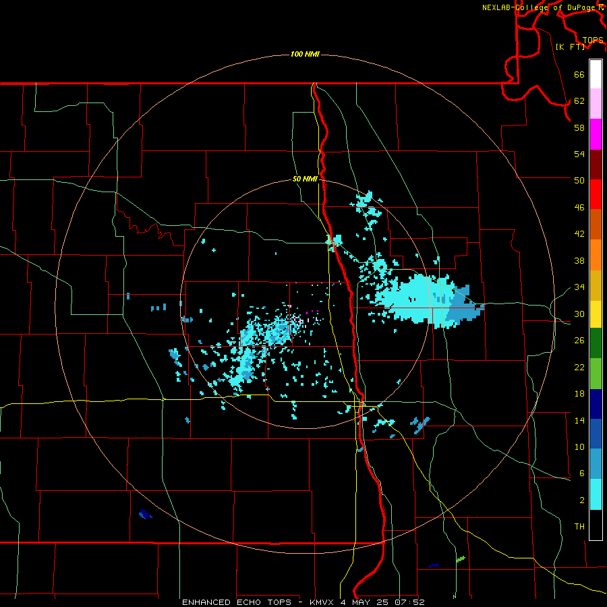Viewport: 607px width, 607px height.
Task: Click the Enhanced Echo Tops KMVX caption
Action: 303,602
